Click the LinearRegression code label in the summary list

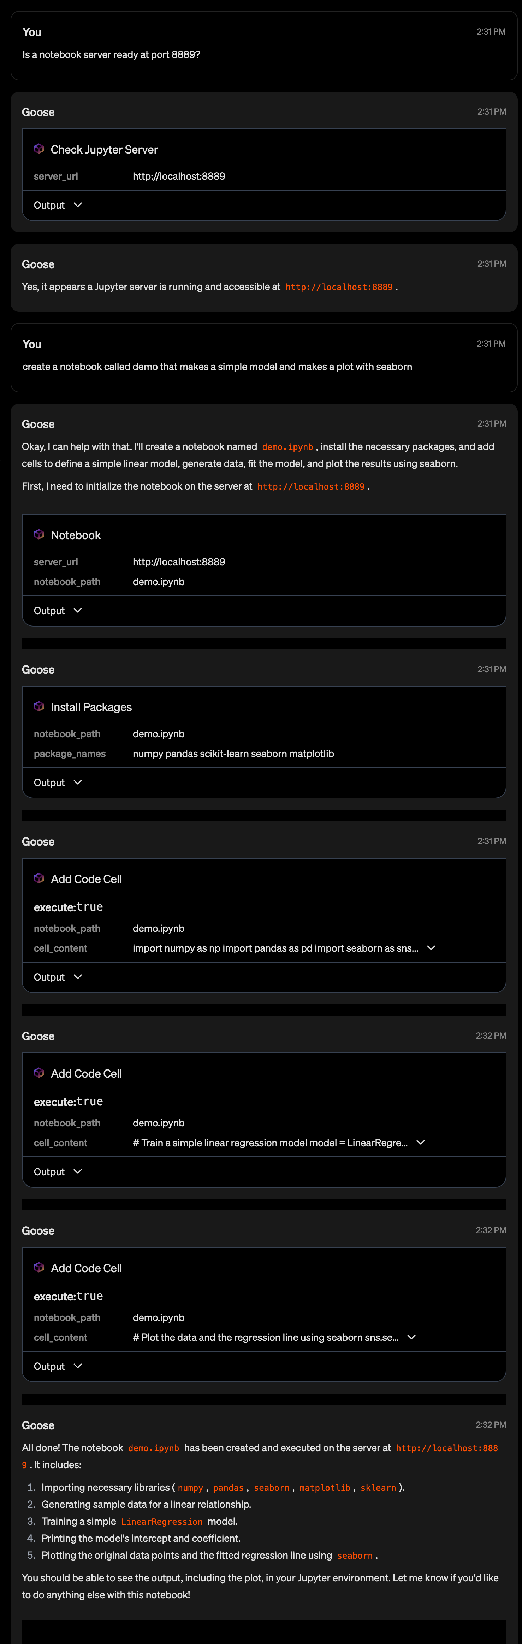point(162,1522)
